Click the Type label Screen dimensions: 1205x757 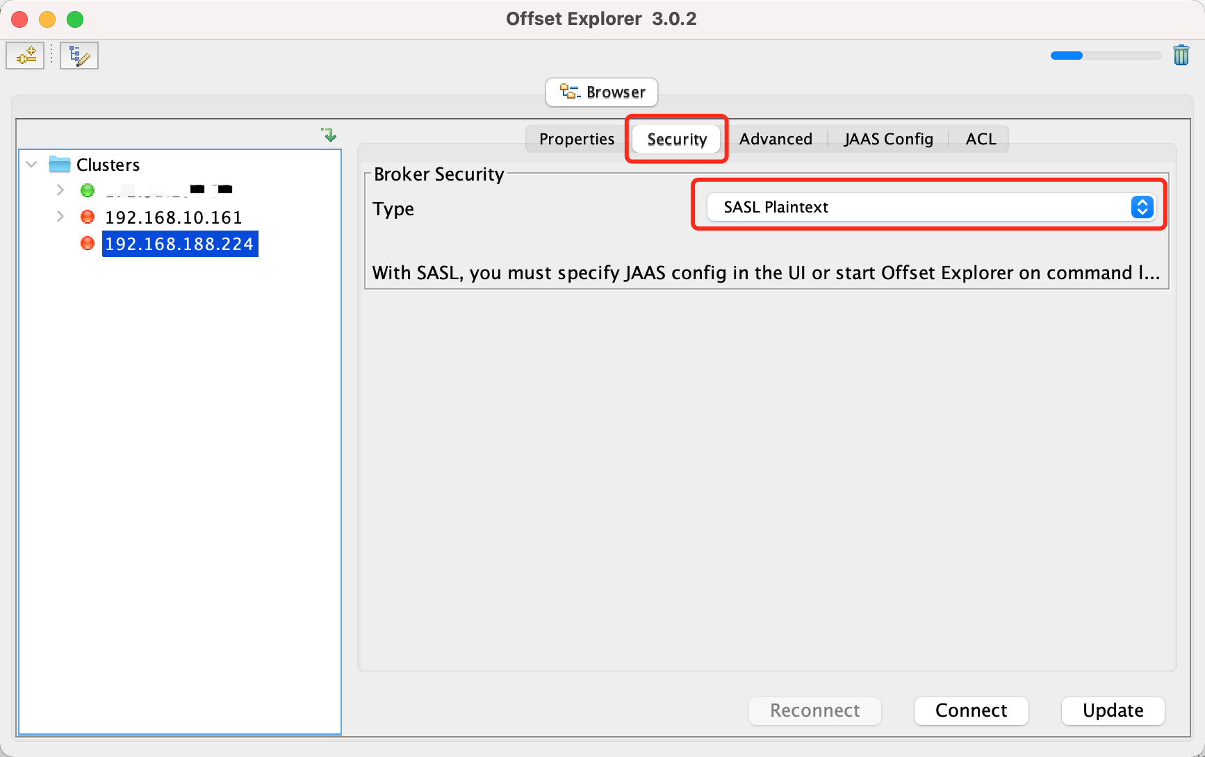[x=393, y=209]
